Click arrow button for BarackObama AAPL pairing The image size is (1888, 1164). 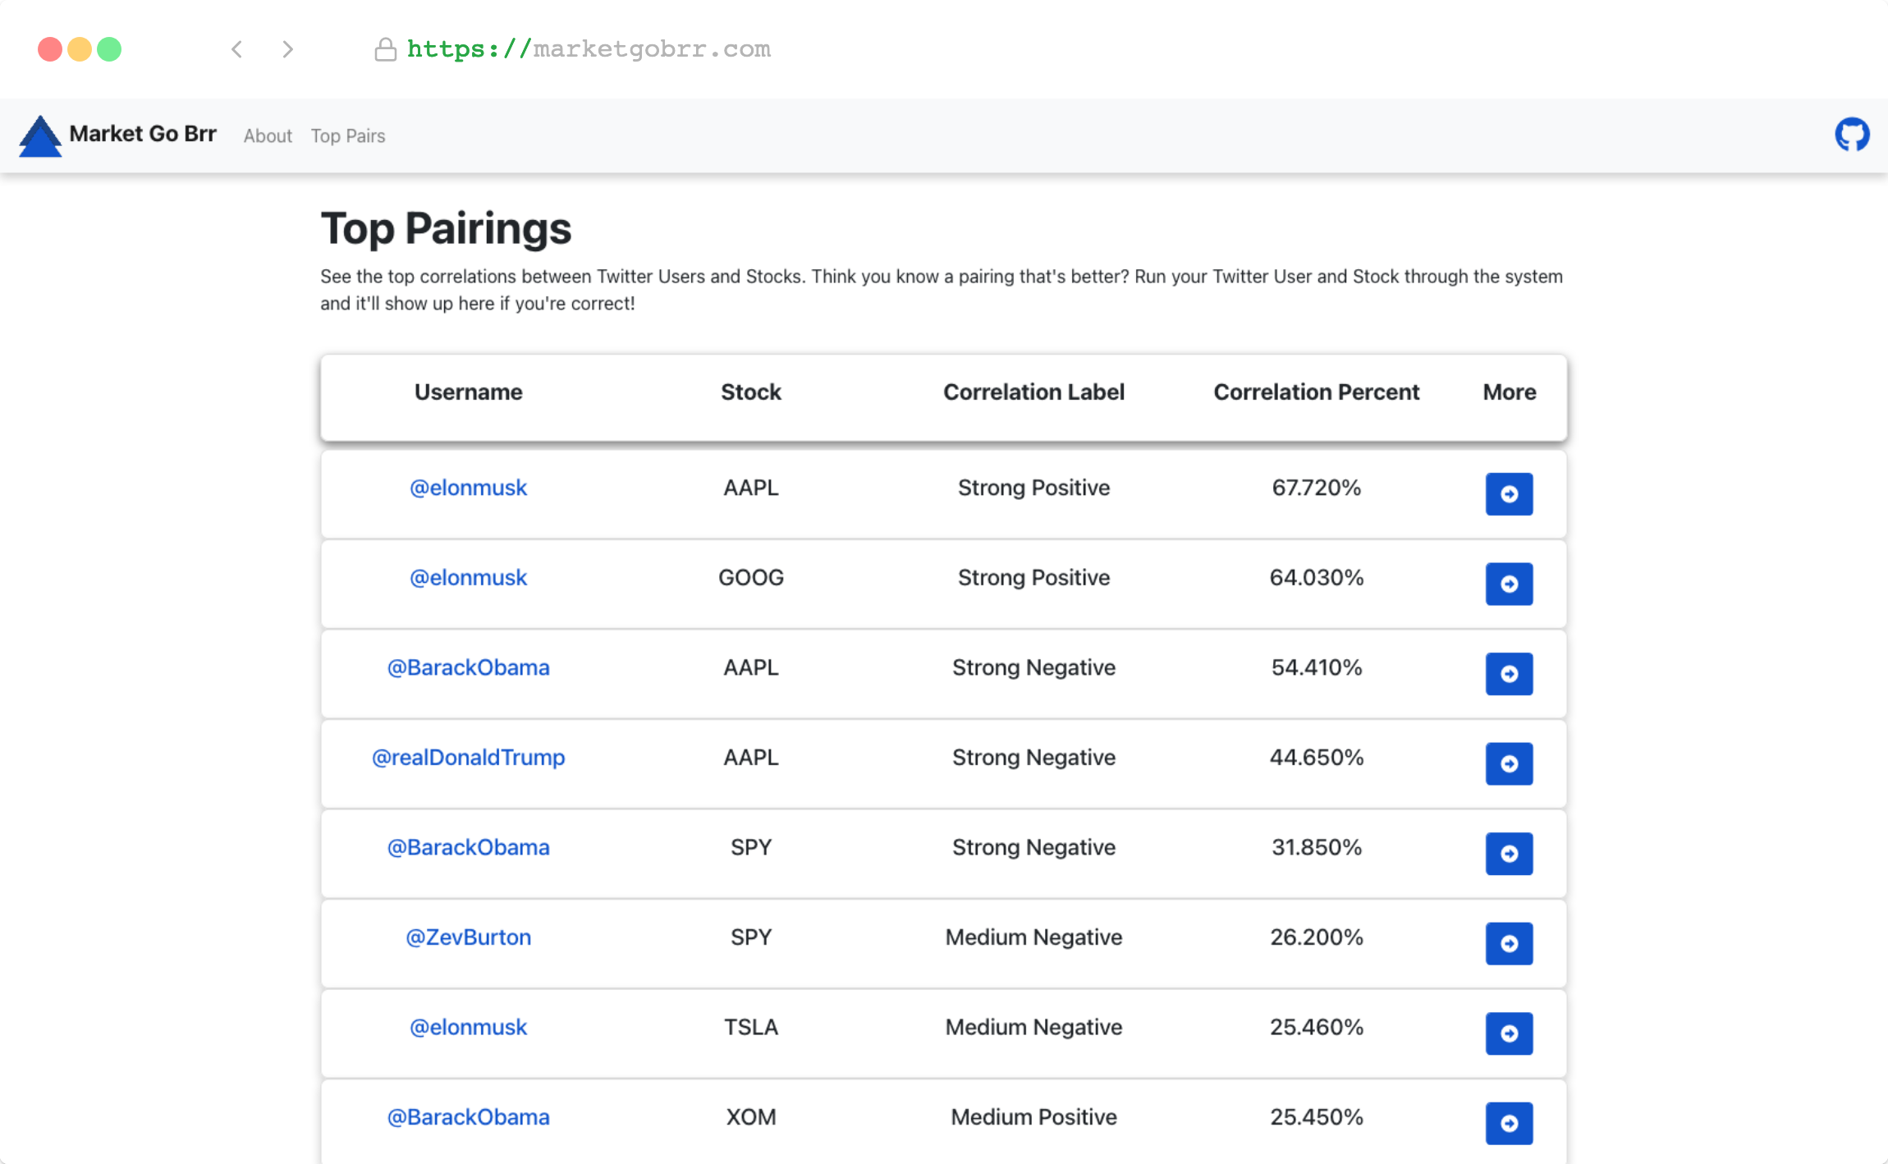pyautogui.click(x=1509, y=674)
